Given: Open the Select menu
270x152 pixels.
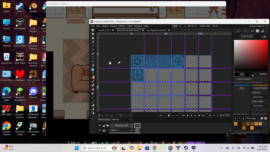Looking at the screenshot, I should pos(105,26).
